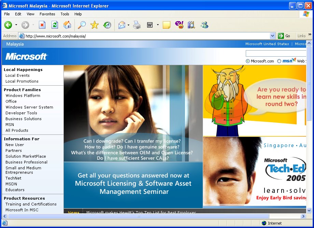Click the horizontal scrollbar left arrow
Image resolution: width=314 pixels, height=228 pixels.
tap(4, 216)
